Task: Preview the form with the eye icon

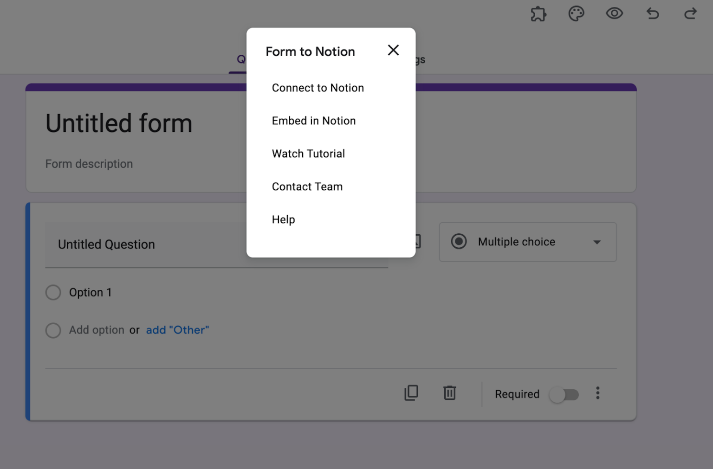Action: pyautogui.click(x=614, y=14)
